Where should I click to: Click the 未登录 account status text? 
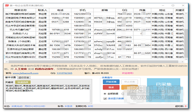pos(68,106)
